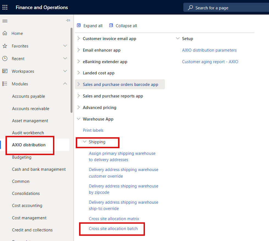This screenshot has width=269, height=241.
Task: Click the Workspaces icon in sidebar
Action: click(5, 71)
